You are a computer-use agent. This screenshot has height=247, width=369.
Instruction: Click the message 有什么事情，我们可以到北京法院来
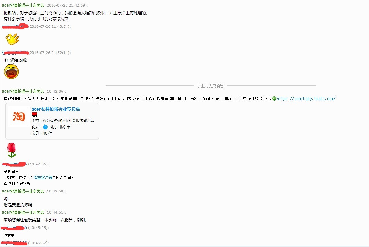[x=36, y=19]
